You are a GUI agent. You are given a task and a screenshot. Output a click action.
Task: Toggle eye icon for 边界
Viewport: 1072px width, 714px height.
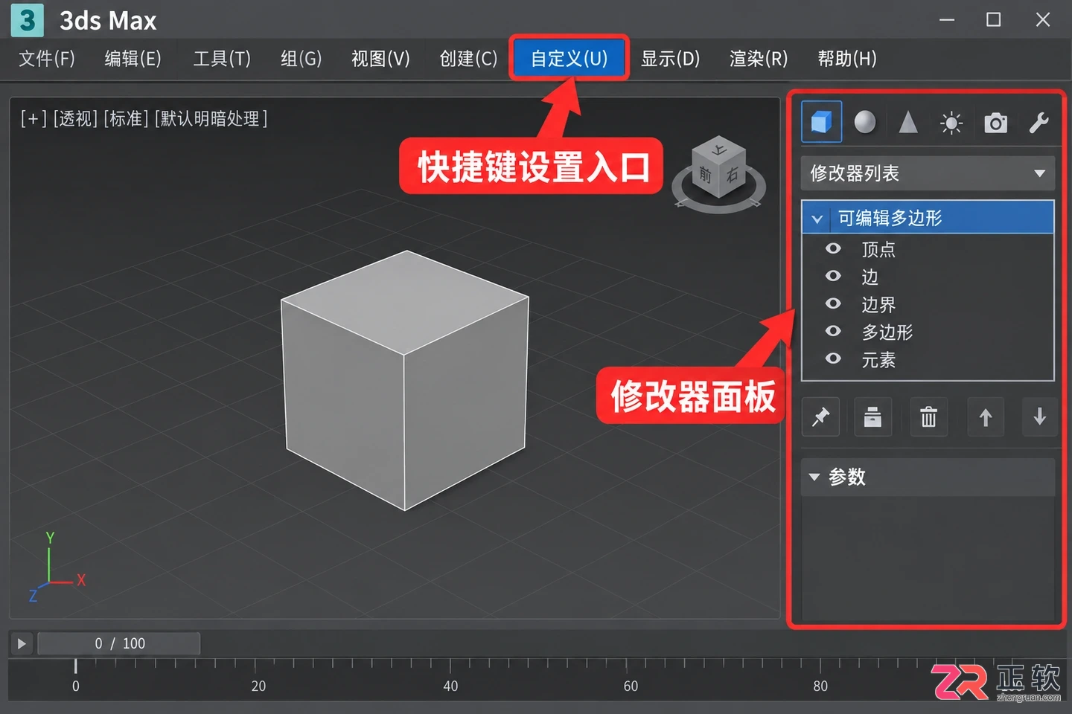tap(833, 303)
